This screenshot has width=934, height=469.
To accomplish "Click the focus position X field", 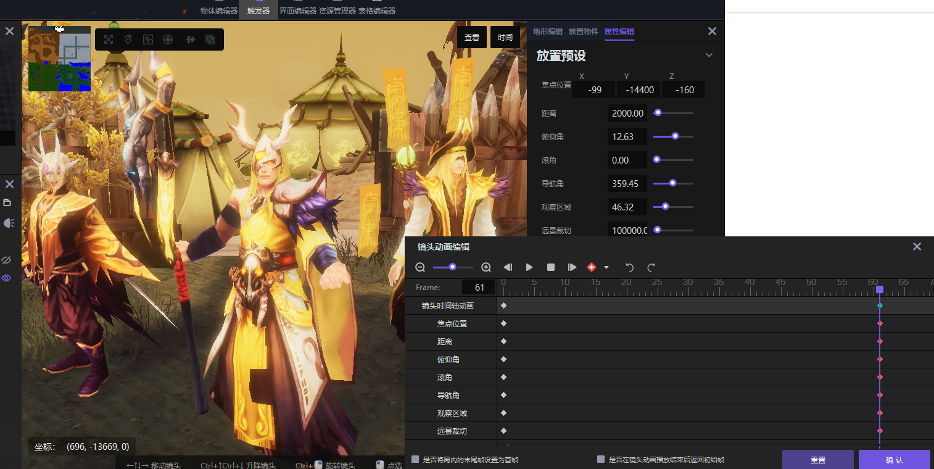I will 593,90.
